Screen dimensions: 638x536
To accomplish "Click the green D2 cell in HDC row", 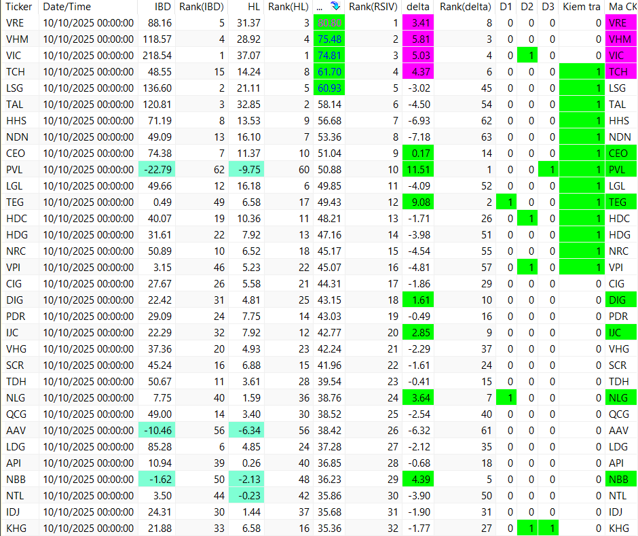I will 527,218.
